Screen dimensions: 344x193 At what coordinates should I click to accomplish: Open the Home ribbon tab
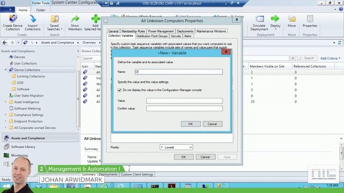click(x=23, y=10)
